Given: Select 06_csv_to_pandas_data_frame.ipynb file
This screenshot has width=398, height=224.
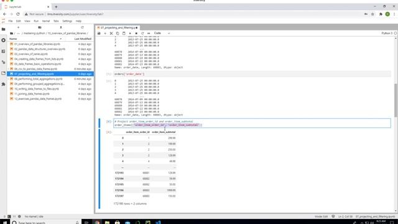Looking at the screenshot, I should coord(50,69).
